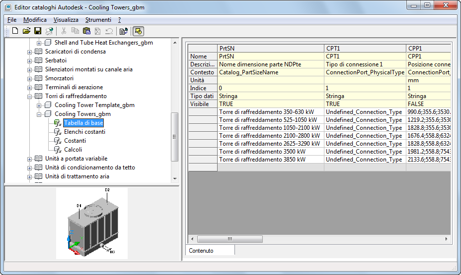Toggle the highlighted shapes preview toolbar button
This screenshot has width=461, height=275.
coord(138,31)
